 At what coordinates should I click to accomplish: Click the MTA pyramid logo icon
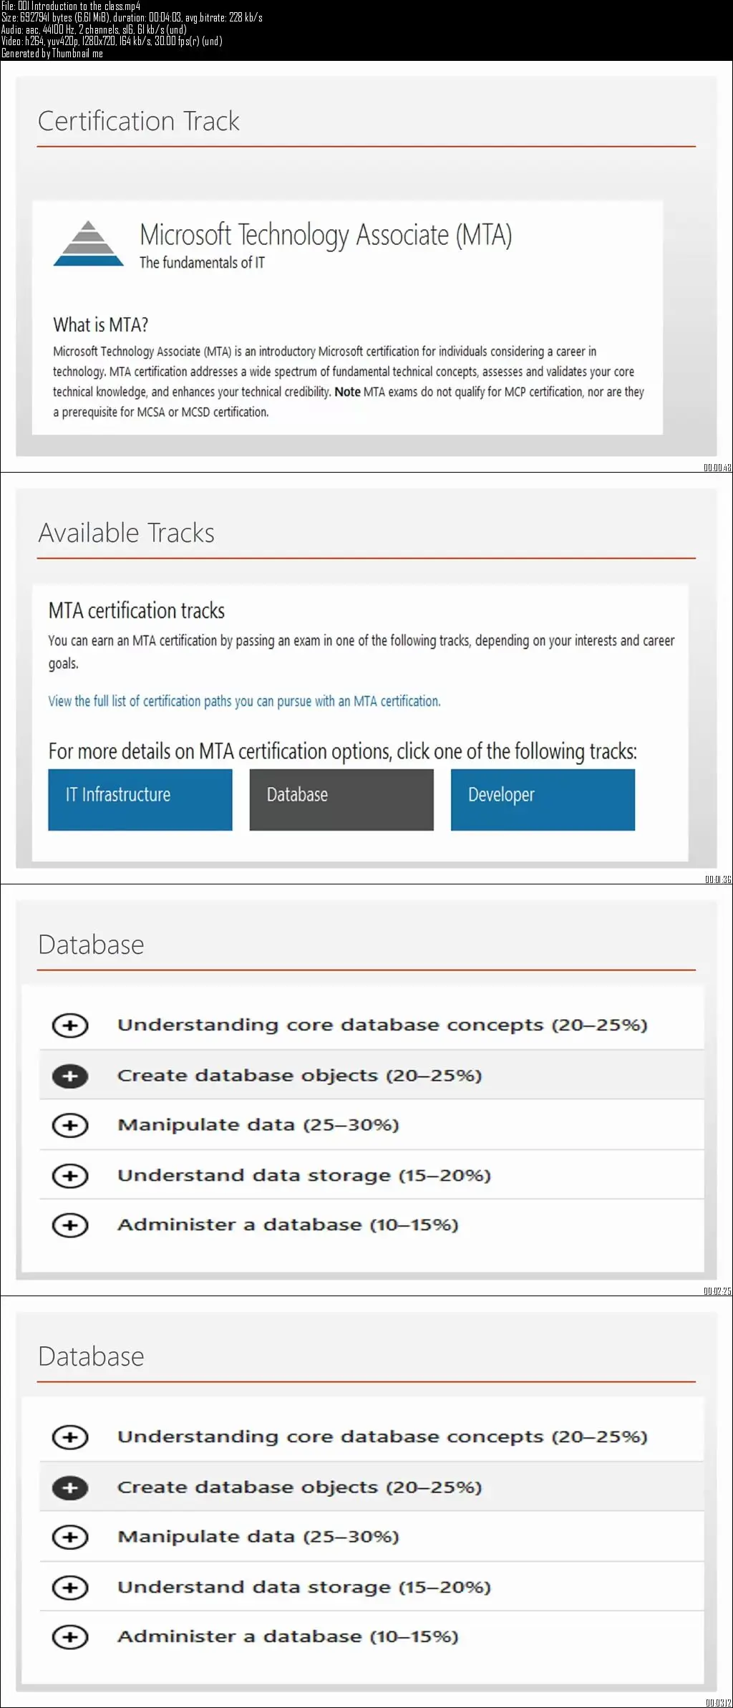pyautogui.click(x=89, y=244)
